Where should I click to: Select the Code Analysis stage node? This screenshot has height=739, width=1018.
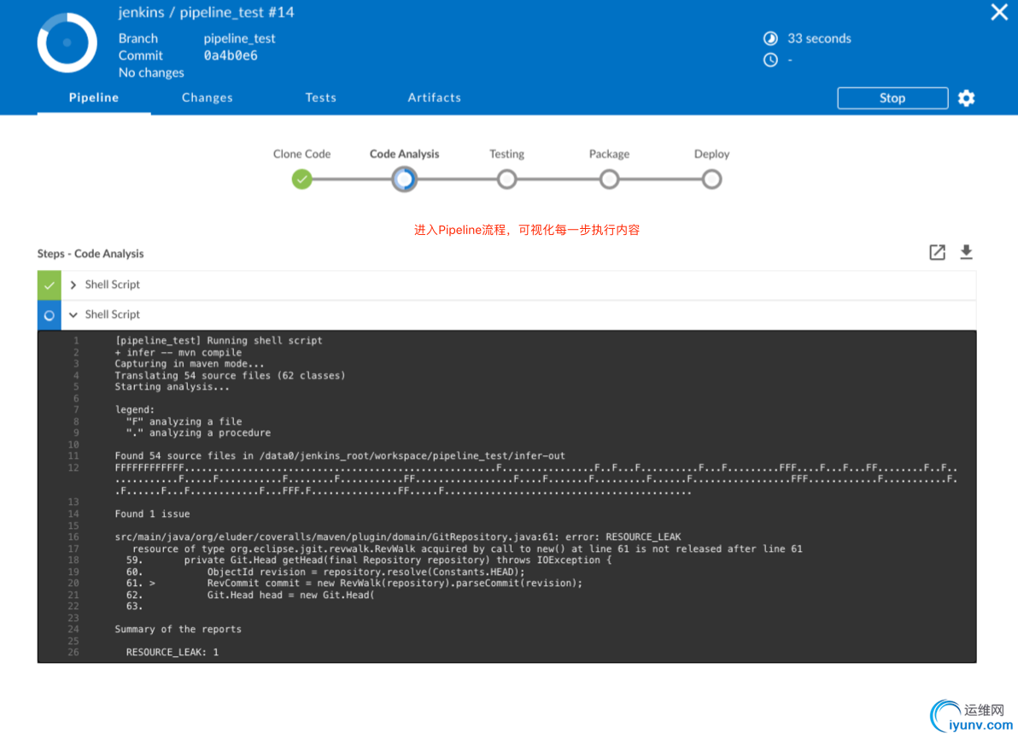[x=404, y=179]
